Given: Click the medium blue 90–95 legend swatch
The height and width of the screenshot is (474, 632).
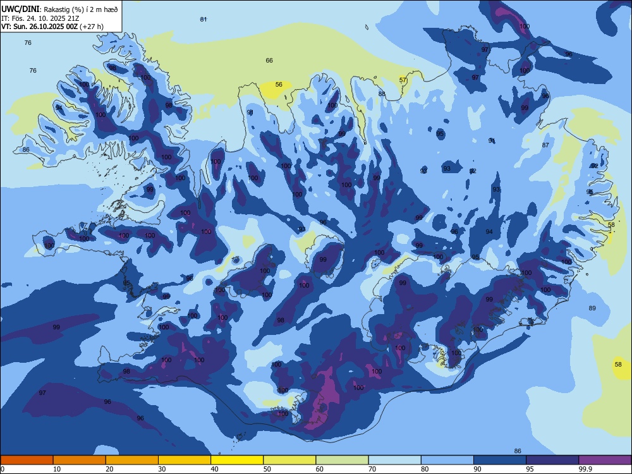Looking at the screenshot, I should tap(500, 460).
